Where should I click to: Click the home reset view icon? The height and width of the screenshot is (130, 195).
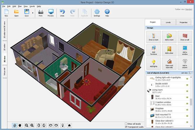(69, 125)
